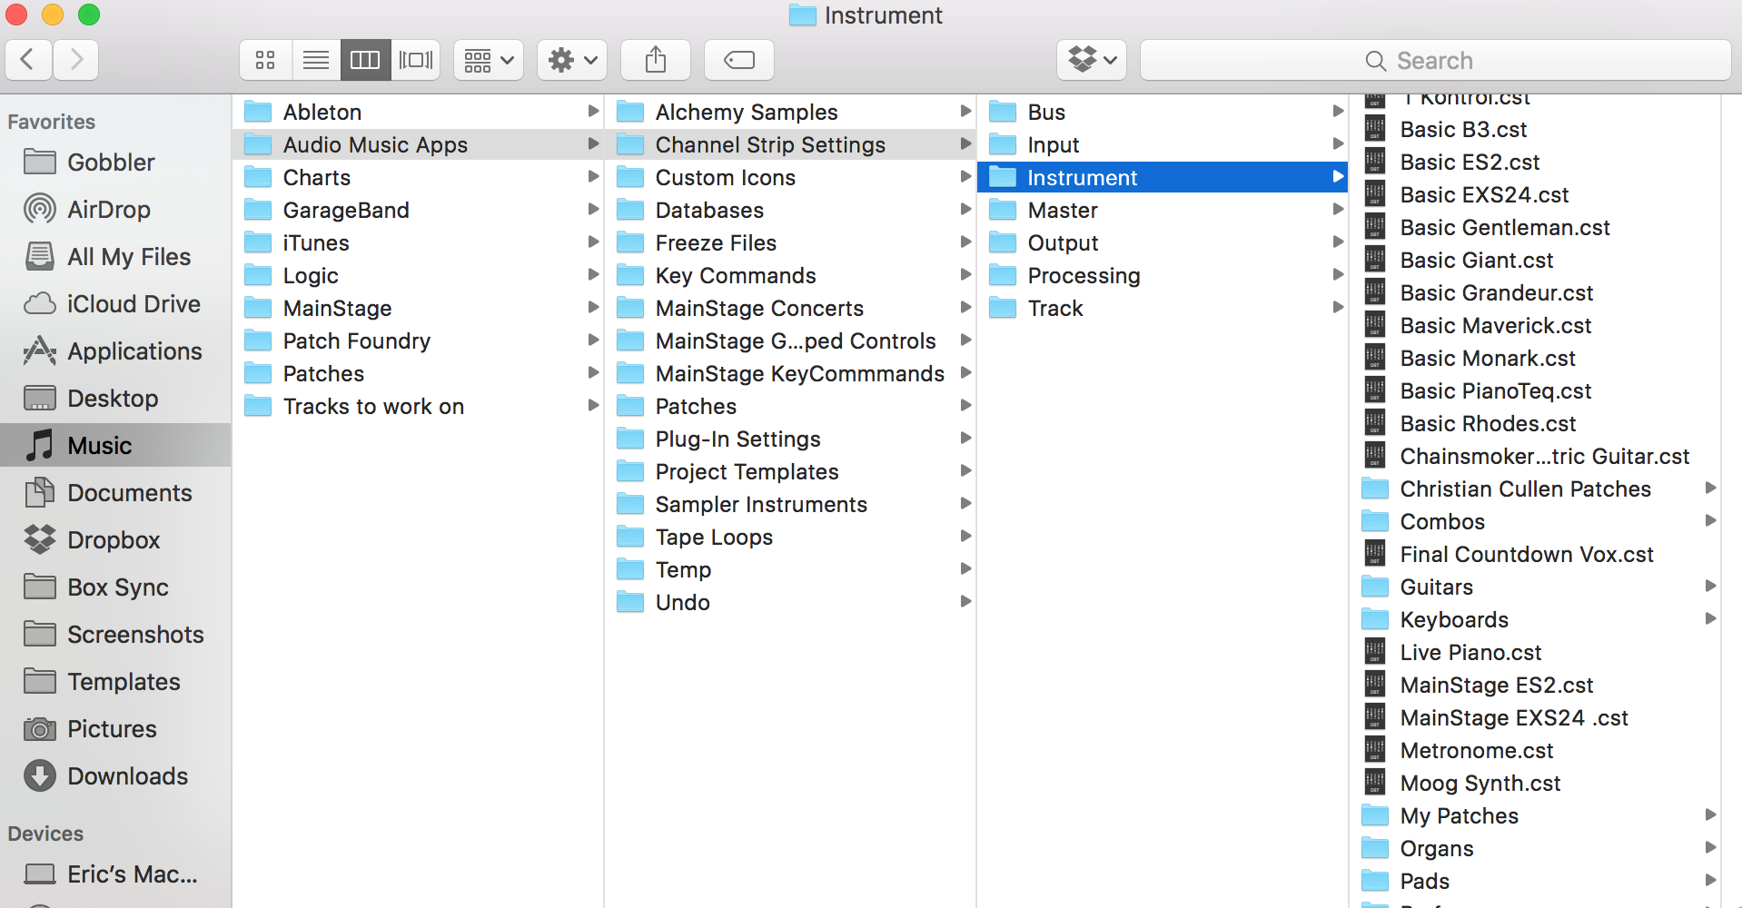Open Downloads in the sidebar

pyautogui.click(x=115, y=776)
